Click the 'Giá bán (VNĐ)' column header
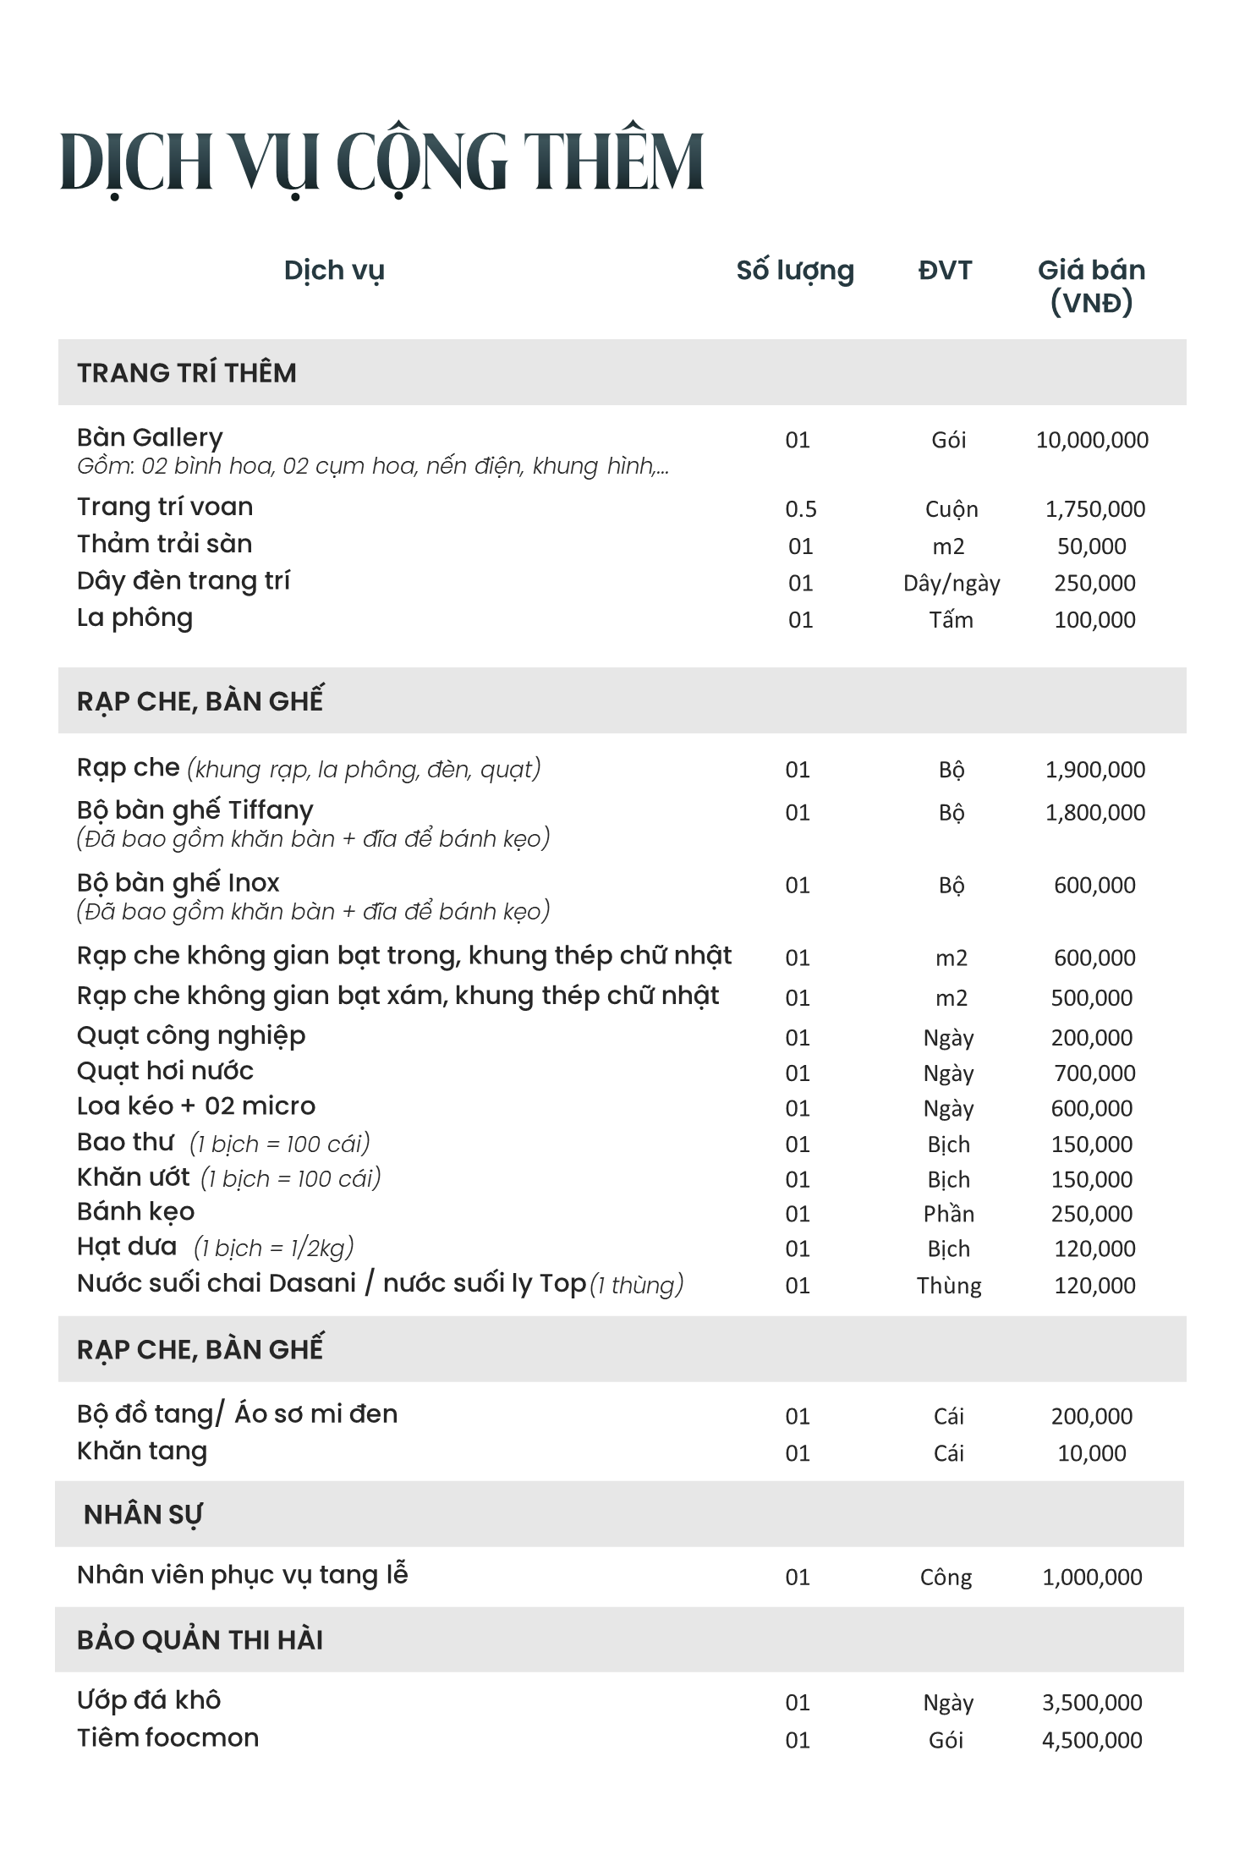Image resolution: width=1245 pixels, height=1866 pixels. (x=1091, y=286)
